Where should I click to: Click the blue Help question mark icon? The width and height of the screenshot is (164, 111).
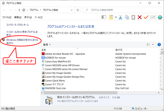point(159,45)
